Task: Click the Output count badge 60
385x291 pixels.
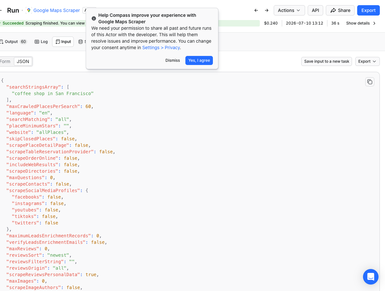Action: coord(23,42)
